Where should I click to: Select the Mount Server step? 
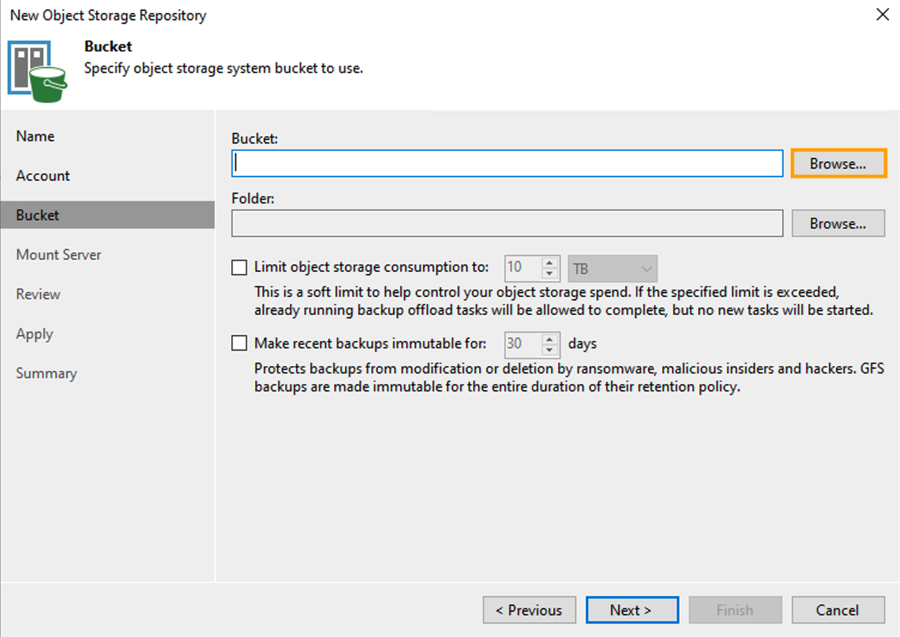pos(58,255)
